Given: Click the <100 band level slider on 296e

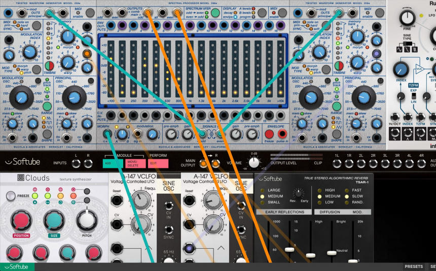Looking at the screenshot, I should 111,69.
